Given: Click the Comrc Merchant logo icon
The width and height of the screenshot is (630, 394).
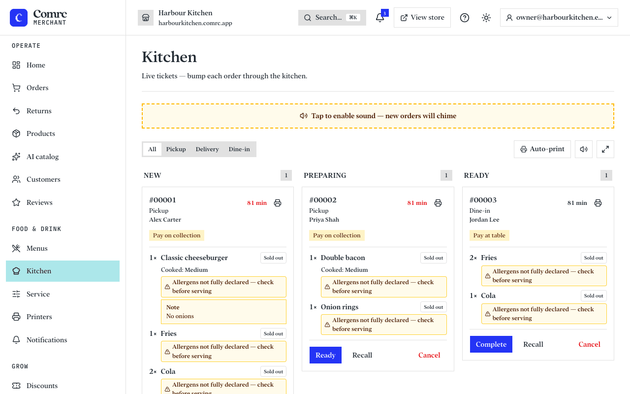Looking at the screenshot, I should pos(19,18).
